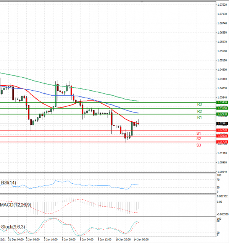
Task: Click the Stoch(9,6,3) indicator label
Action: click(14, 227)
